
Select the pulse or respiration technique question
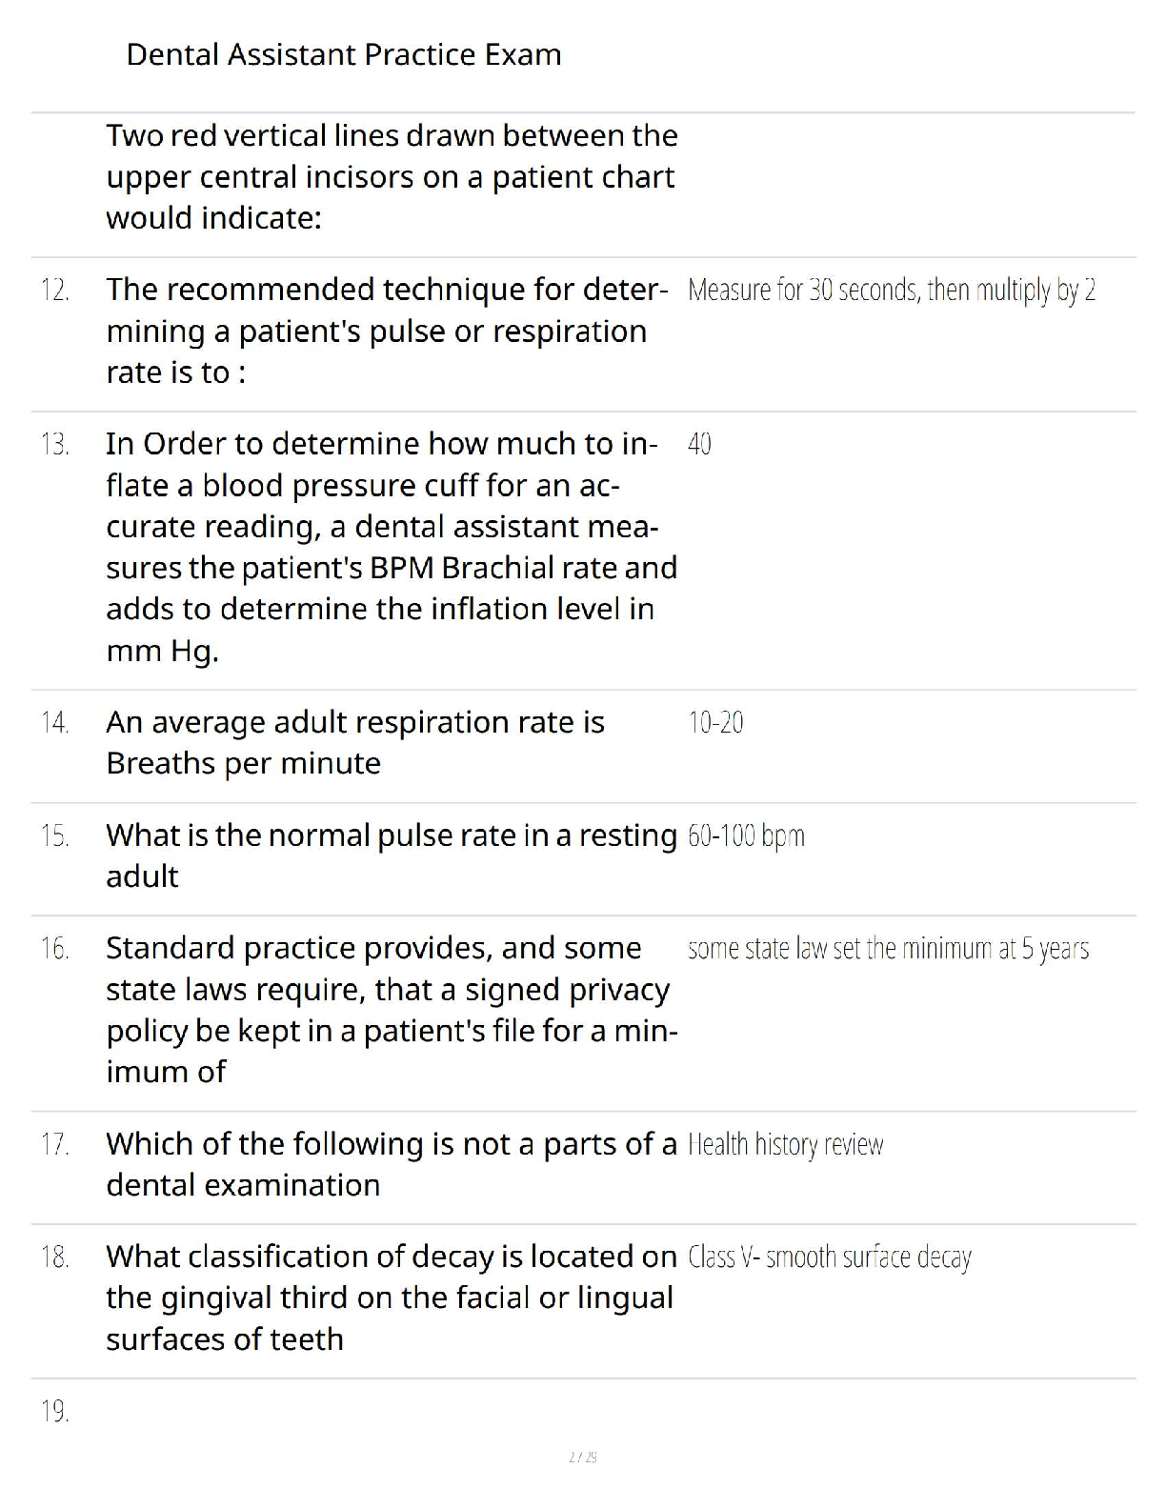pyautogui.click(x=387, y=331)
